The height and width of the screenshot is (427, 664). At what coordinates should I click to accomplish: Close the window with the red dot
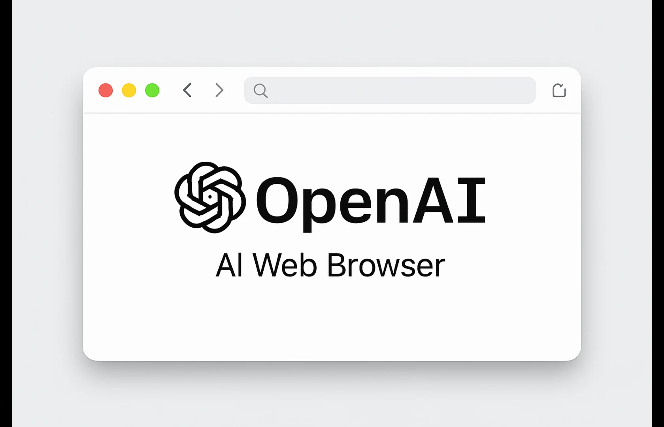[x=106, y=90]
